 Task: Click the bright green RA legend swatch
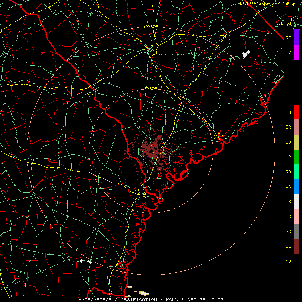[296, 172]
